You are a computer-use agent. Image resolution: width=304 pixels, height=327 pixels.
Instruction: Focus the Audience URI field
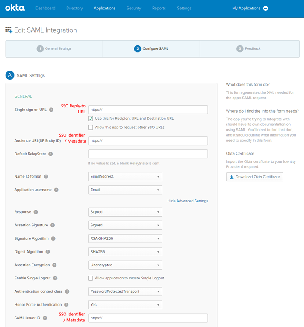[x=148, y=140]
